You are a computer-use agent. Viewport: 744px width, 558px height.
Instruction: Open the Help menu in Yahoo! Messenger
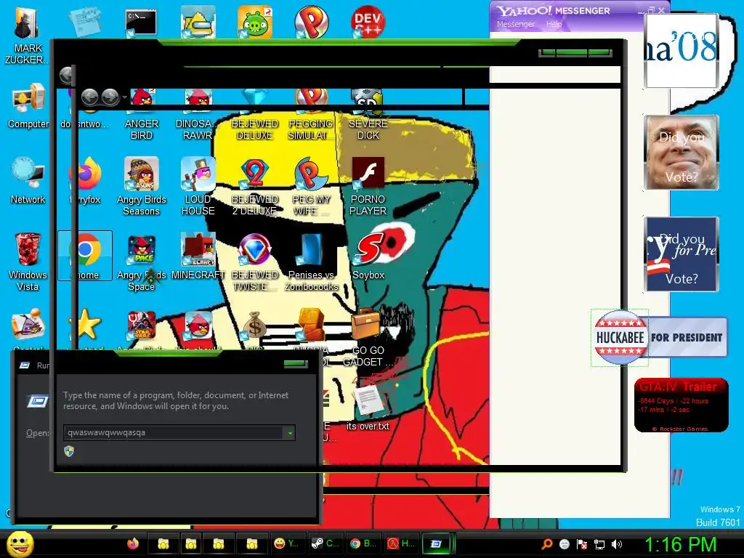[554, 24]
